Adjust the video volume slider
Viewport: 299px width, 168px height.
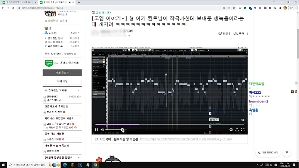(x=116, y=130)
